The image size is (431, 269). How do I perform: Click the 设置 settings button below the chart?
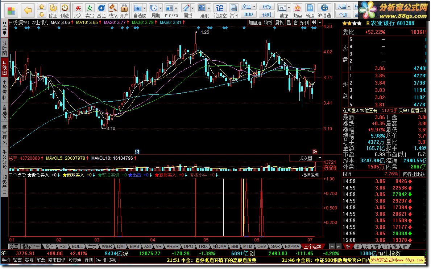14,246
